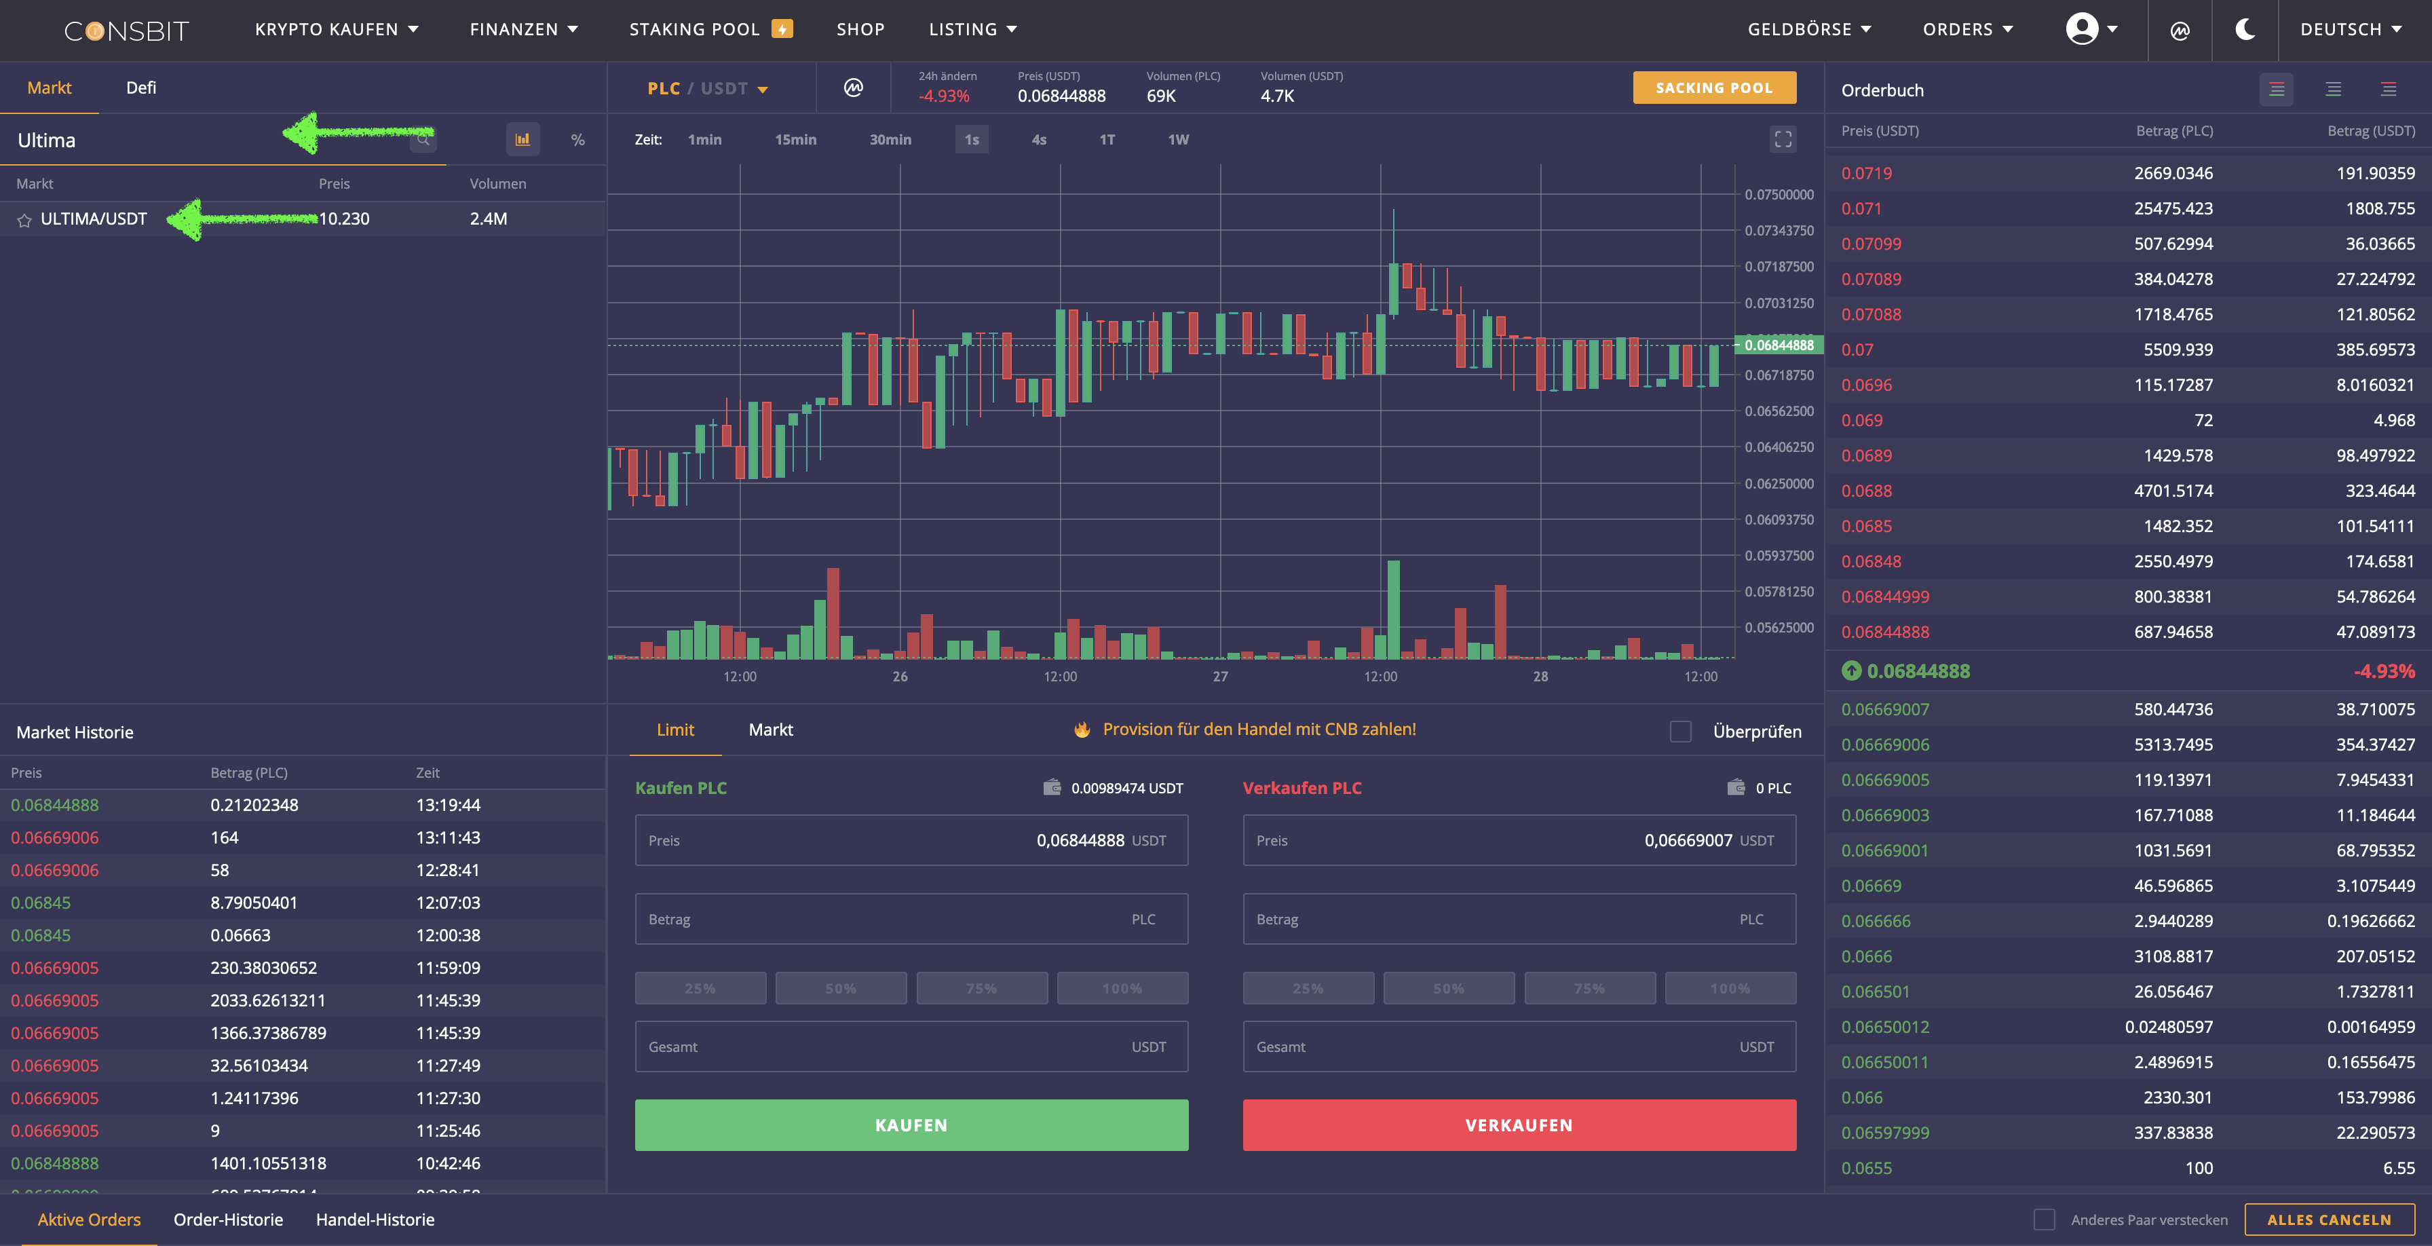This screenshot has height=1246, width=2432.
Task: Click the Sacking Pool button
Action: pyautogui.click(x=1715, y=88)
